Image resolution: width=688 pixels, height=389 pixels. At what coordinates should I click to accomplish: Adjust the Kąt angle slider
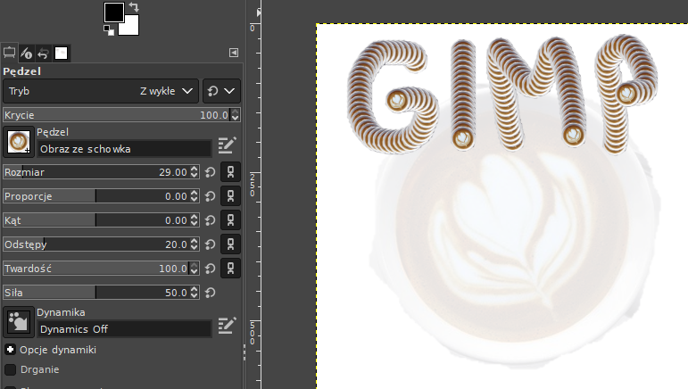[96, 220]
